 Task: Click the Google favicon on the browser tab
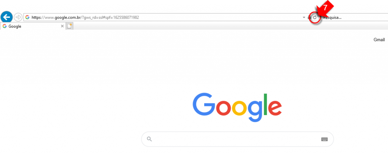tap(5, 26)
